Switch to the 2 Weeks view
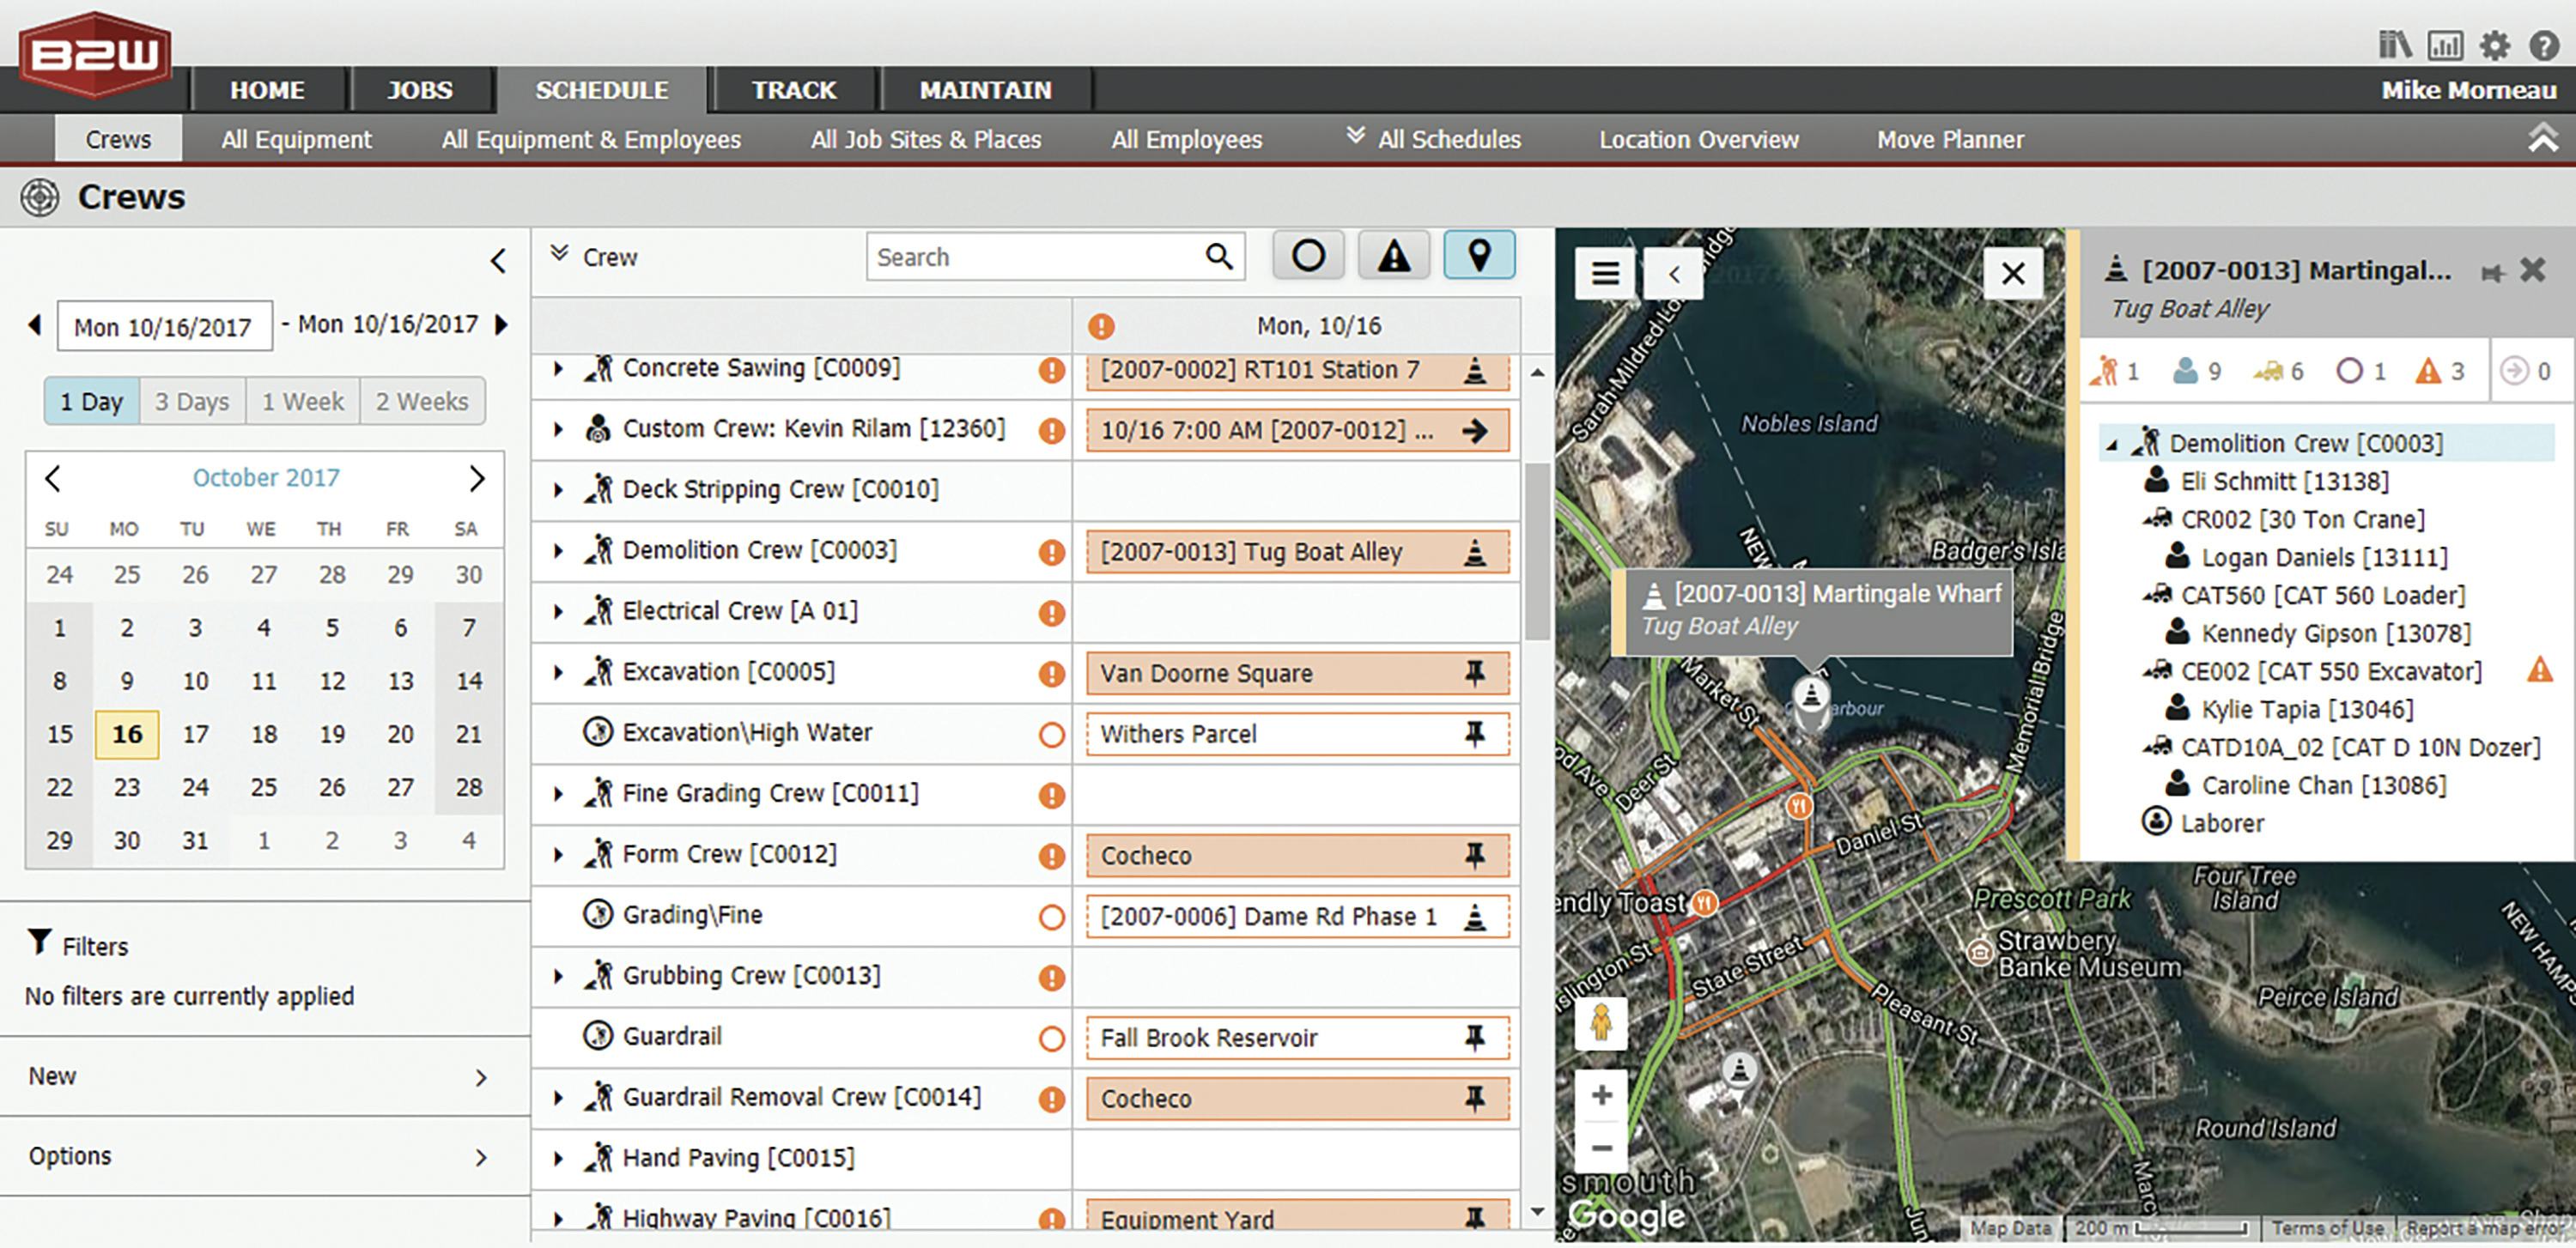 pos(421,400)
